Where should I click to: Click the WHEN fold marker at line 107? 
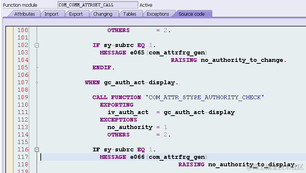click(37, 83)
